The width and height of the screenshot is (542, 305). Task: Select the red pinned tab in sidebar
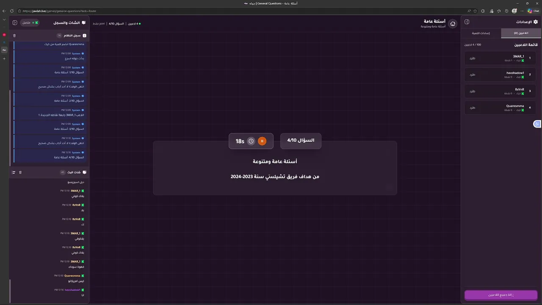tap(4, 35)
